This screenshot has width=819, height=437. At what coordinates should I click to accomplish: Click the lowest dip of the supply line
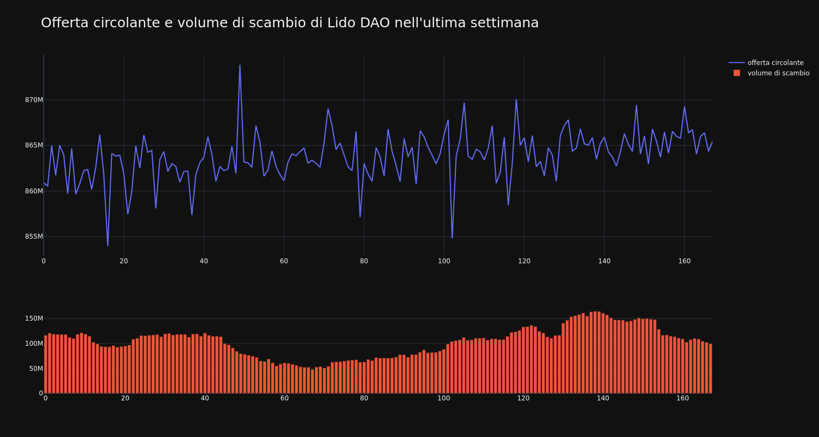pyautogui.click(x=108, y=245)
